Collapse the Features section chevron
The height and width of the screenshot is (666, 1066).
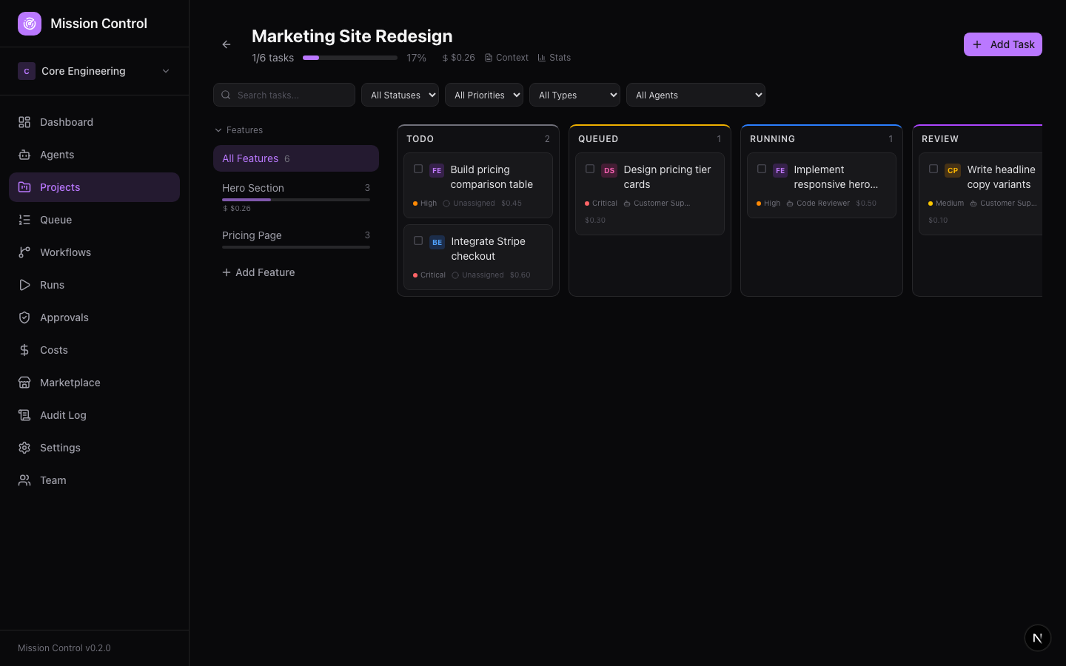click(x=218, y=130)
